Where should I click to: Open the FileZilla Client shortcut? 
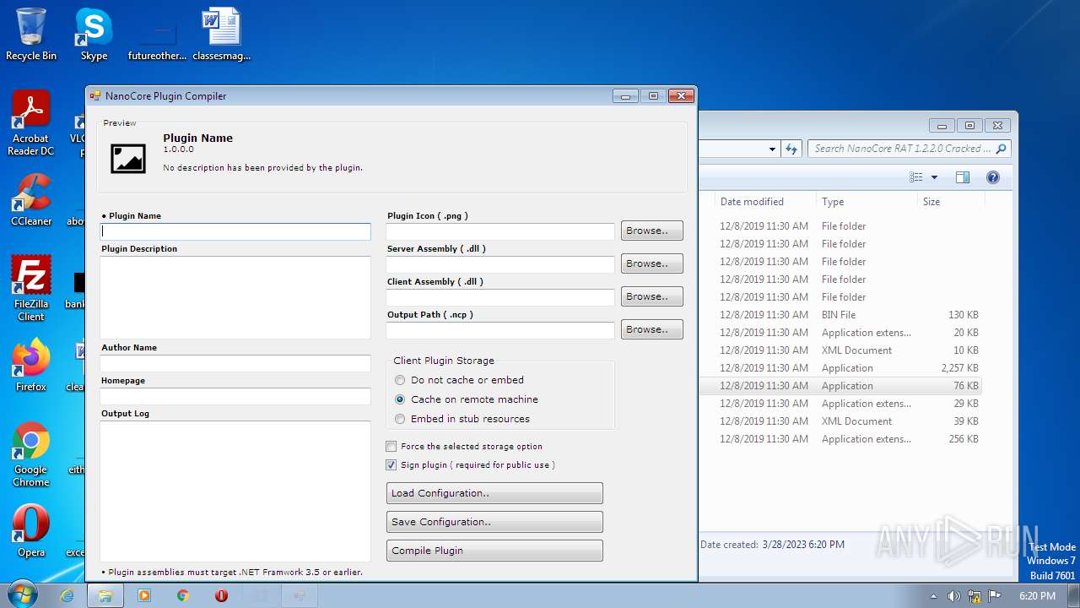tap(30, 289)
